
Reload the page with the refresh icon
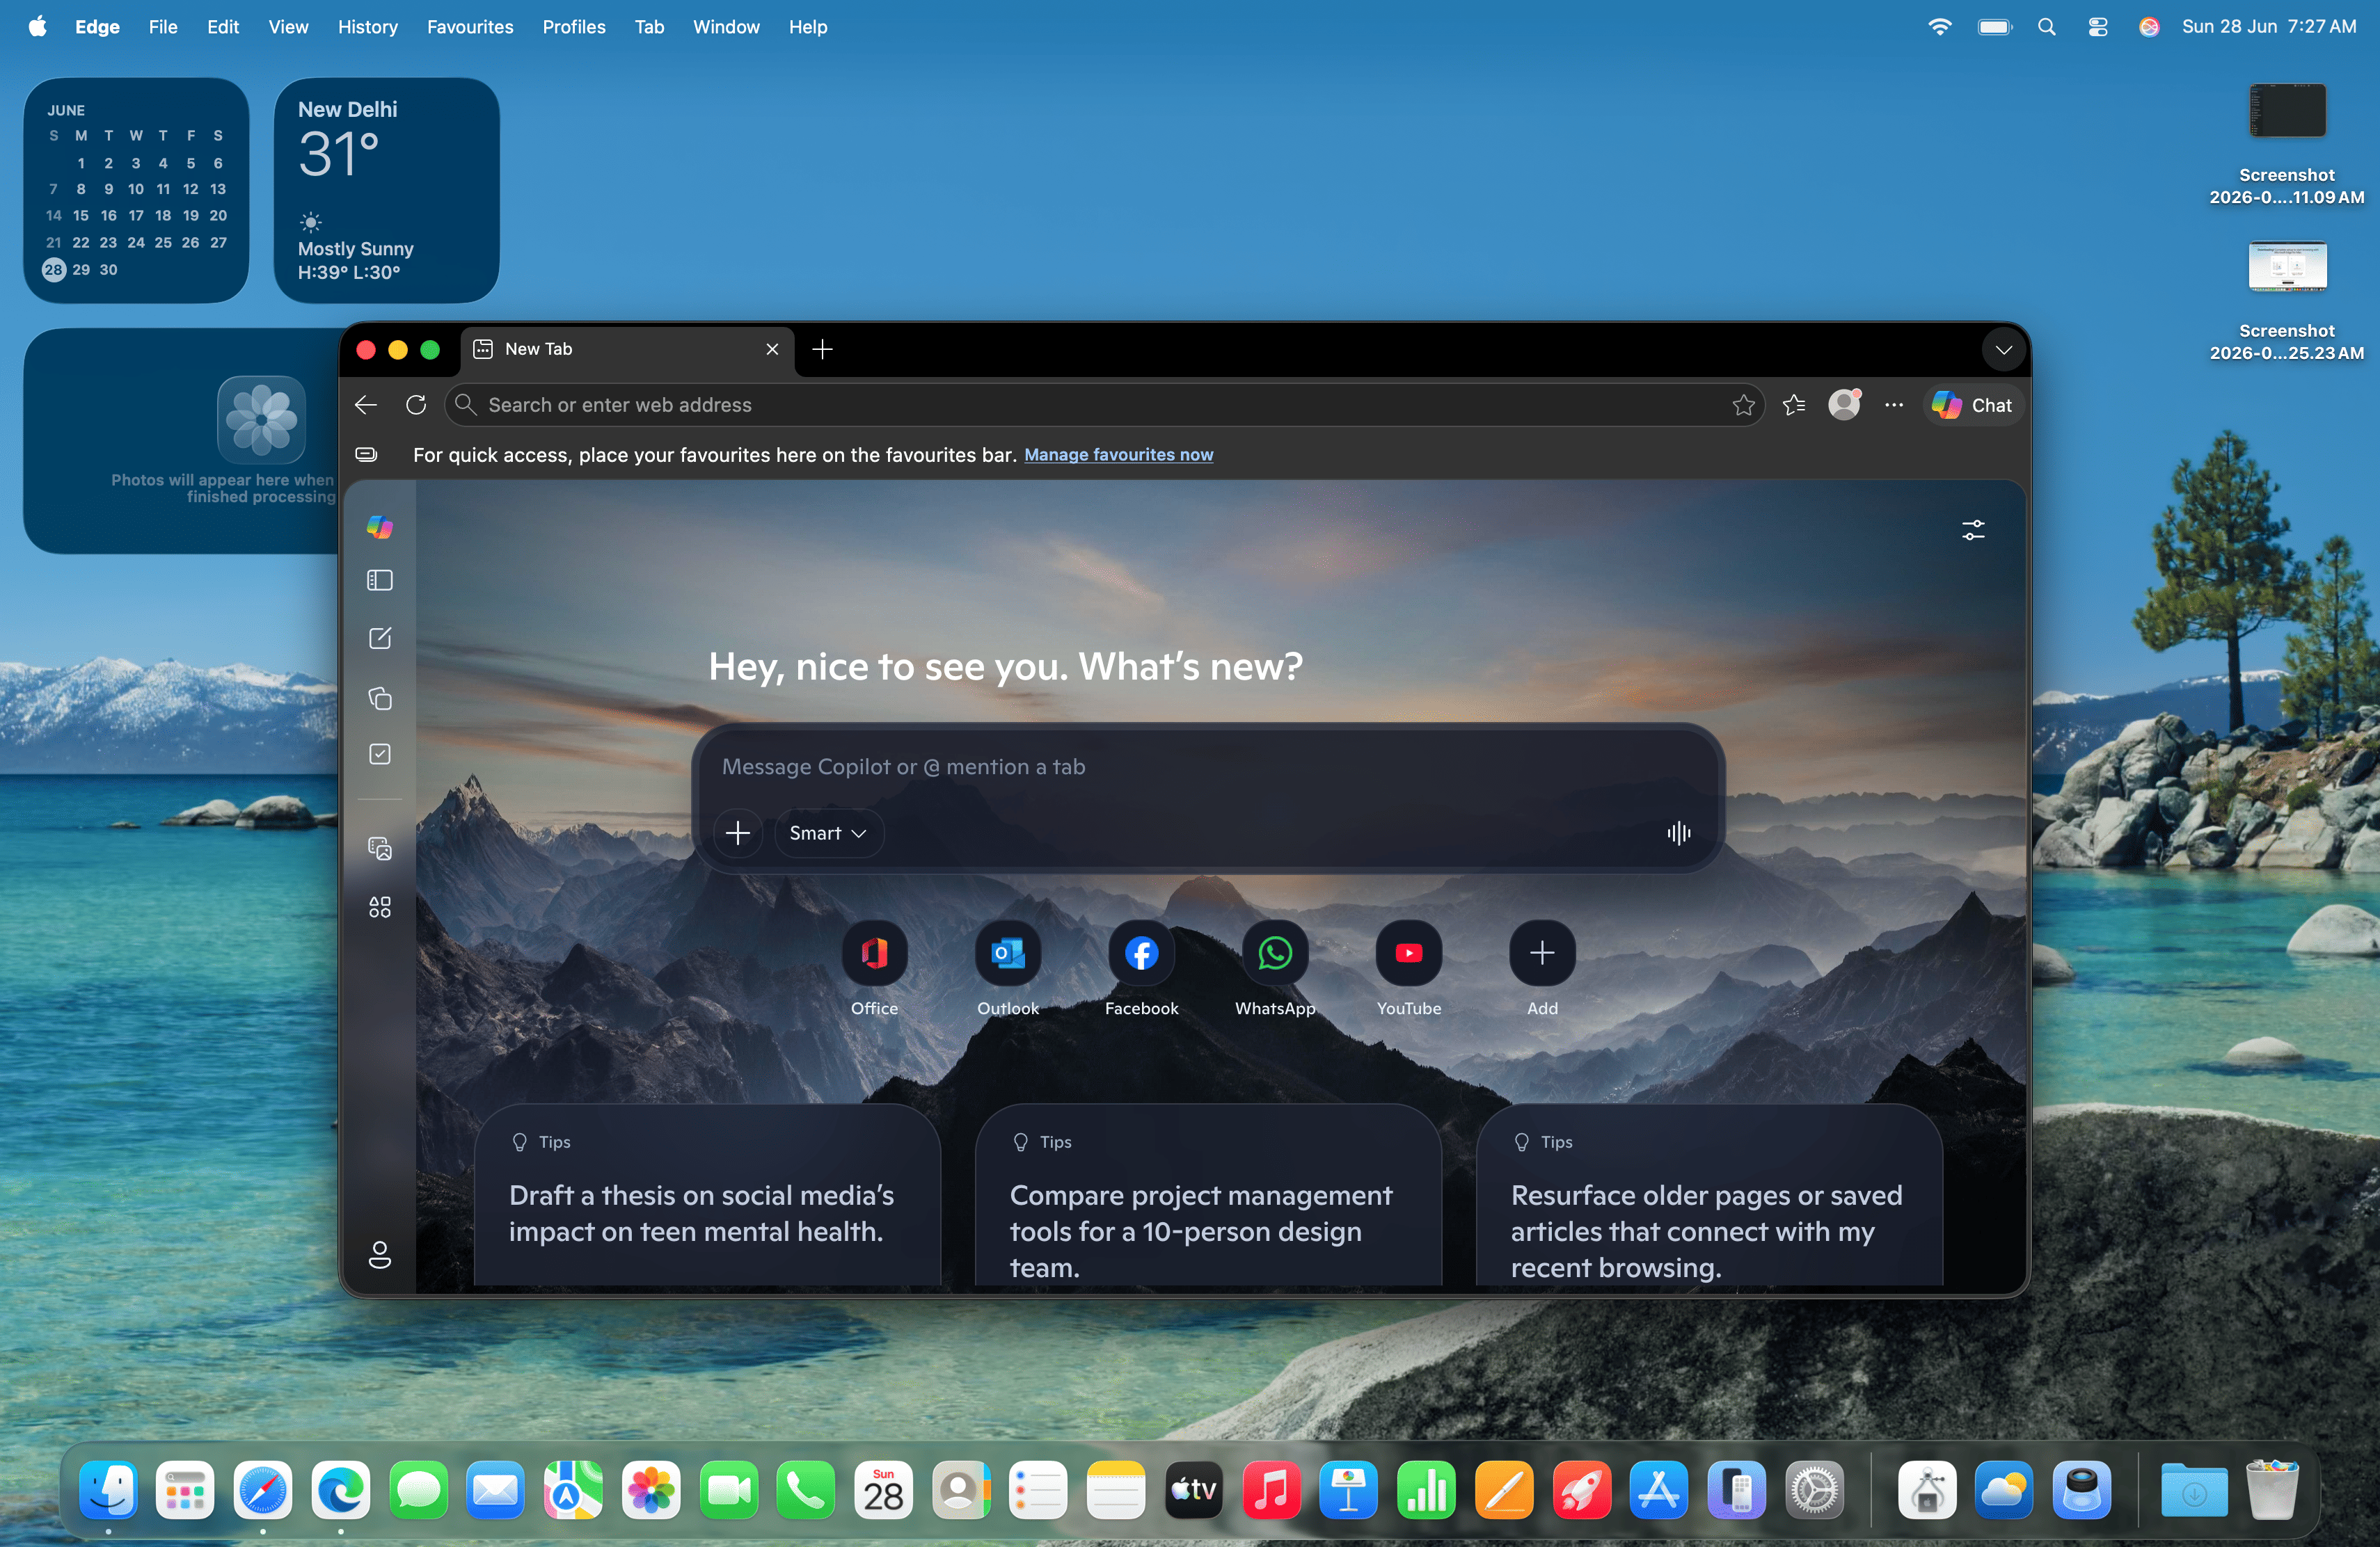(416, 405)
